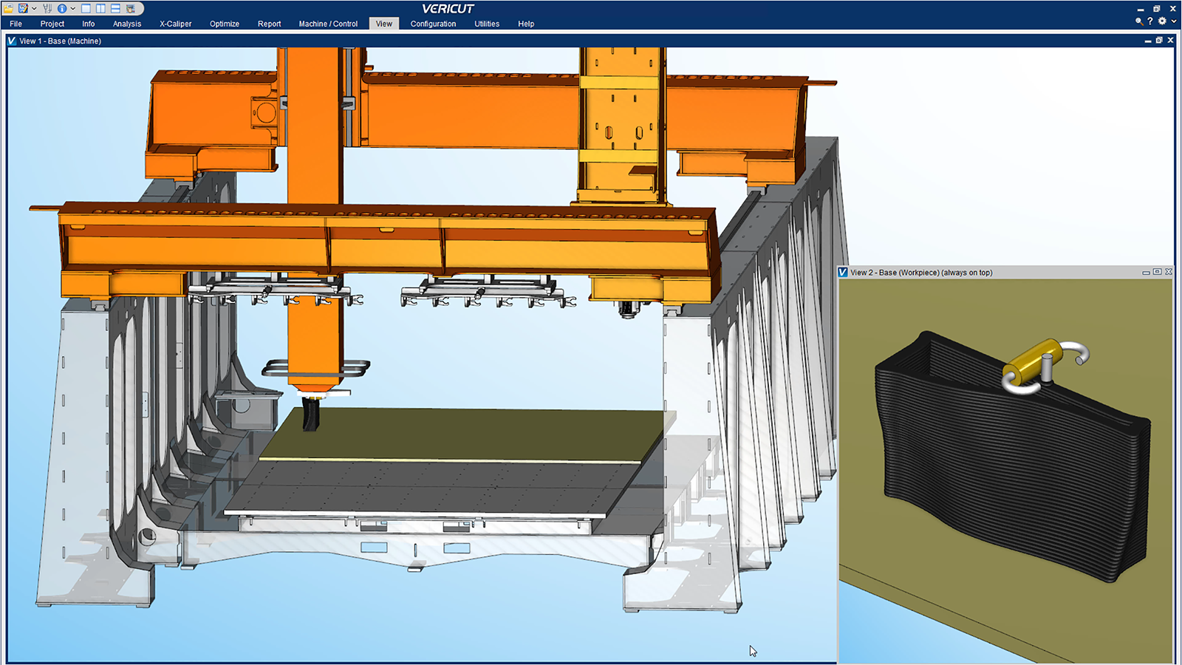
Task: Expand the dropdown arrow beside save icon
Action: pyautogui.click(x=34, y=9)
